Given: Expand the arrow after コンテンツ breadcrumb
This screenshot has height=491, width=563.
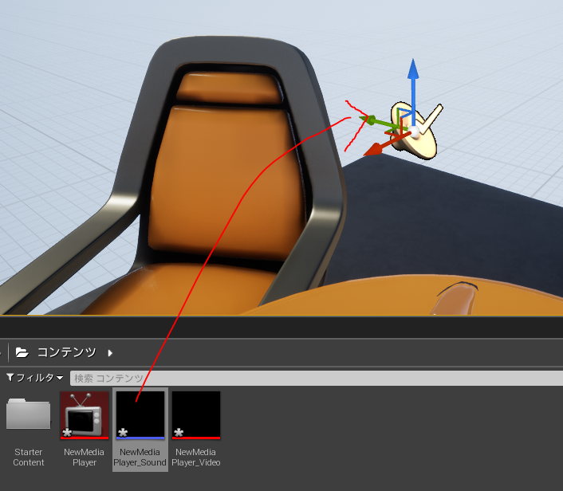Looking at the screenshot, I should pyautogui.click(x=110, y=353).
